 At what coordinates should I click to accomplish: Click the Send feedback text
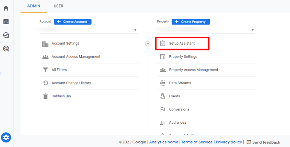[266, 142]
